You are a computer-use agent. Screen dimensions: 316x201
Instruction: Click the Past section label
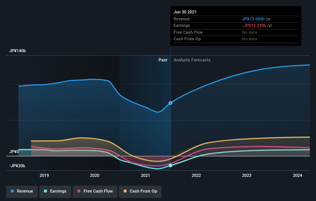[163, 60]
